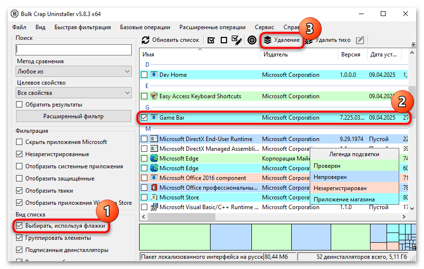Toggle Подписанные деинсталляторы checkbox
Viewport: 424px width, 269px height.
tap(19, 250)
